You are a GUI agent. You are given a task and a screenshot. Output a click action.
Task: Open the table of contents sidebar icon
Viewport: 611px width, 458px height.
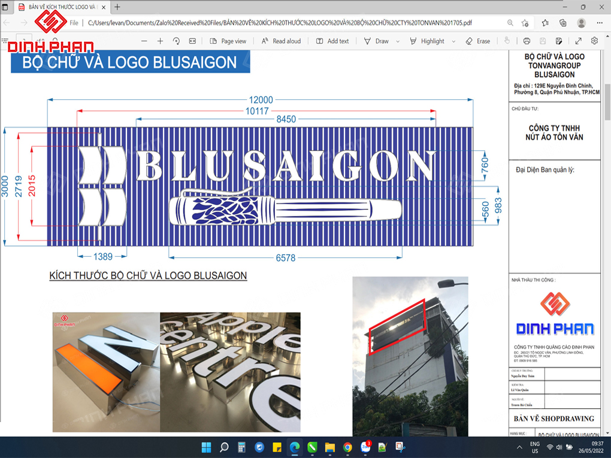[x=5, y=41]
